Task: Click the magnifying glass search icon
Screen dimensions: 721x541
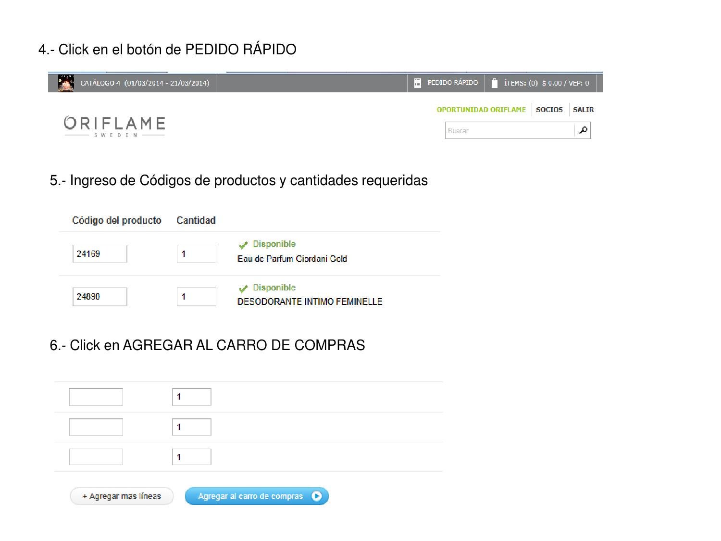Action: point(583,130)
